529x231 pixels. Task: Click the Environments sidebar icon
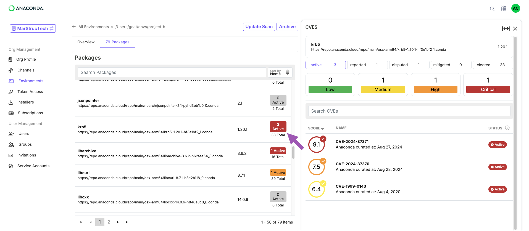tap(11, 81)
